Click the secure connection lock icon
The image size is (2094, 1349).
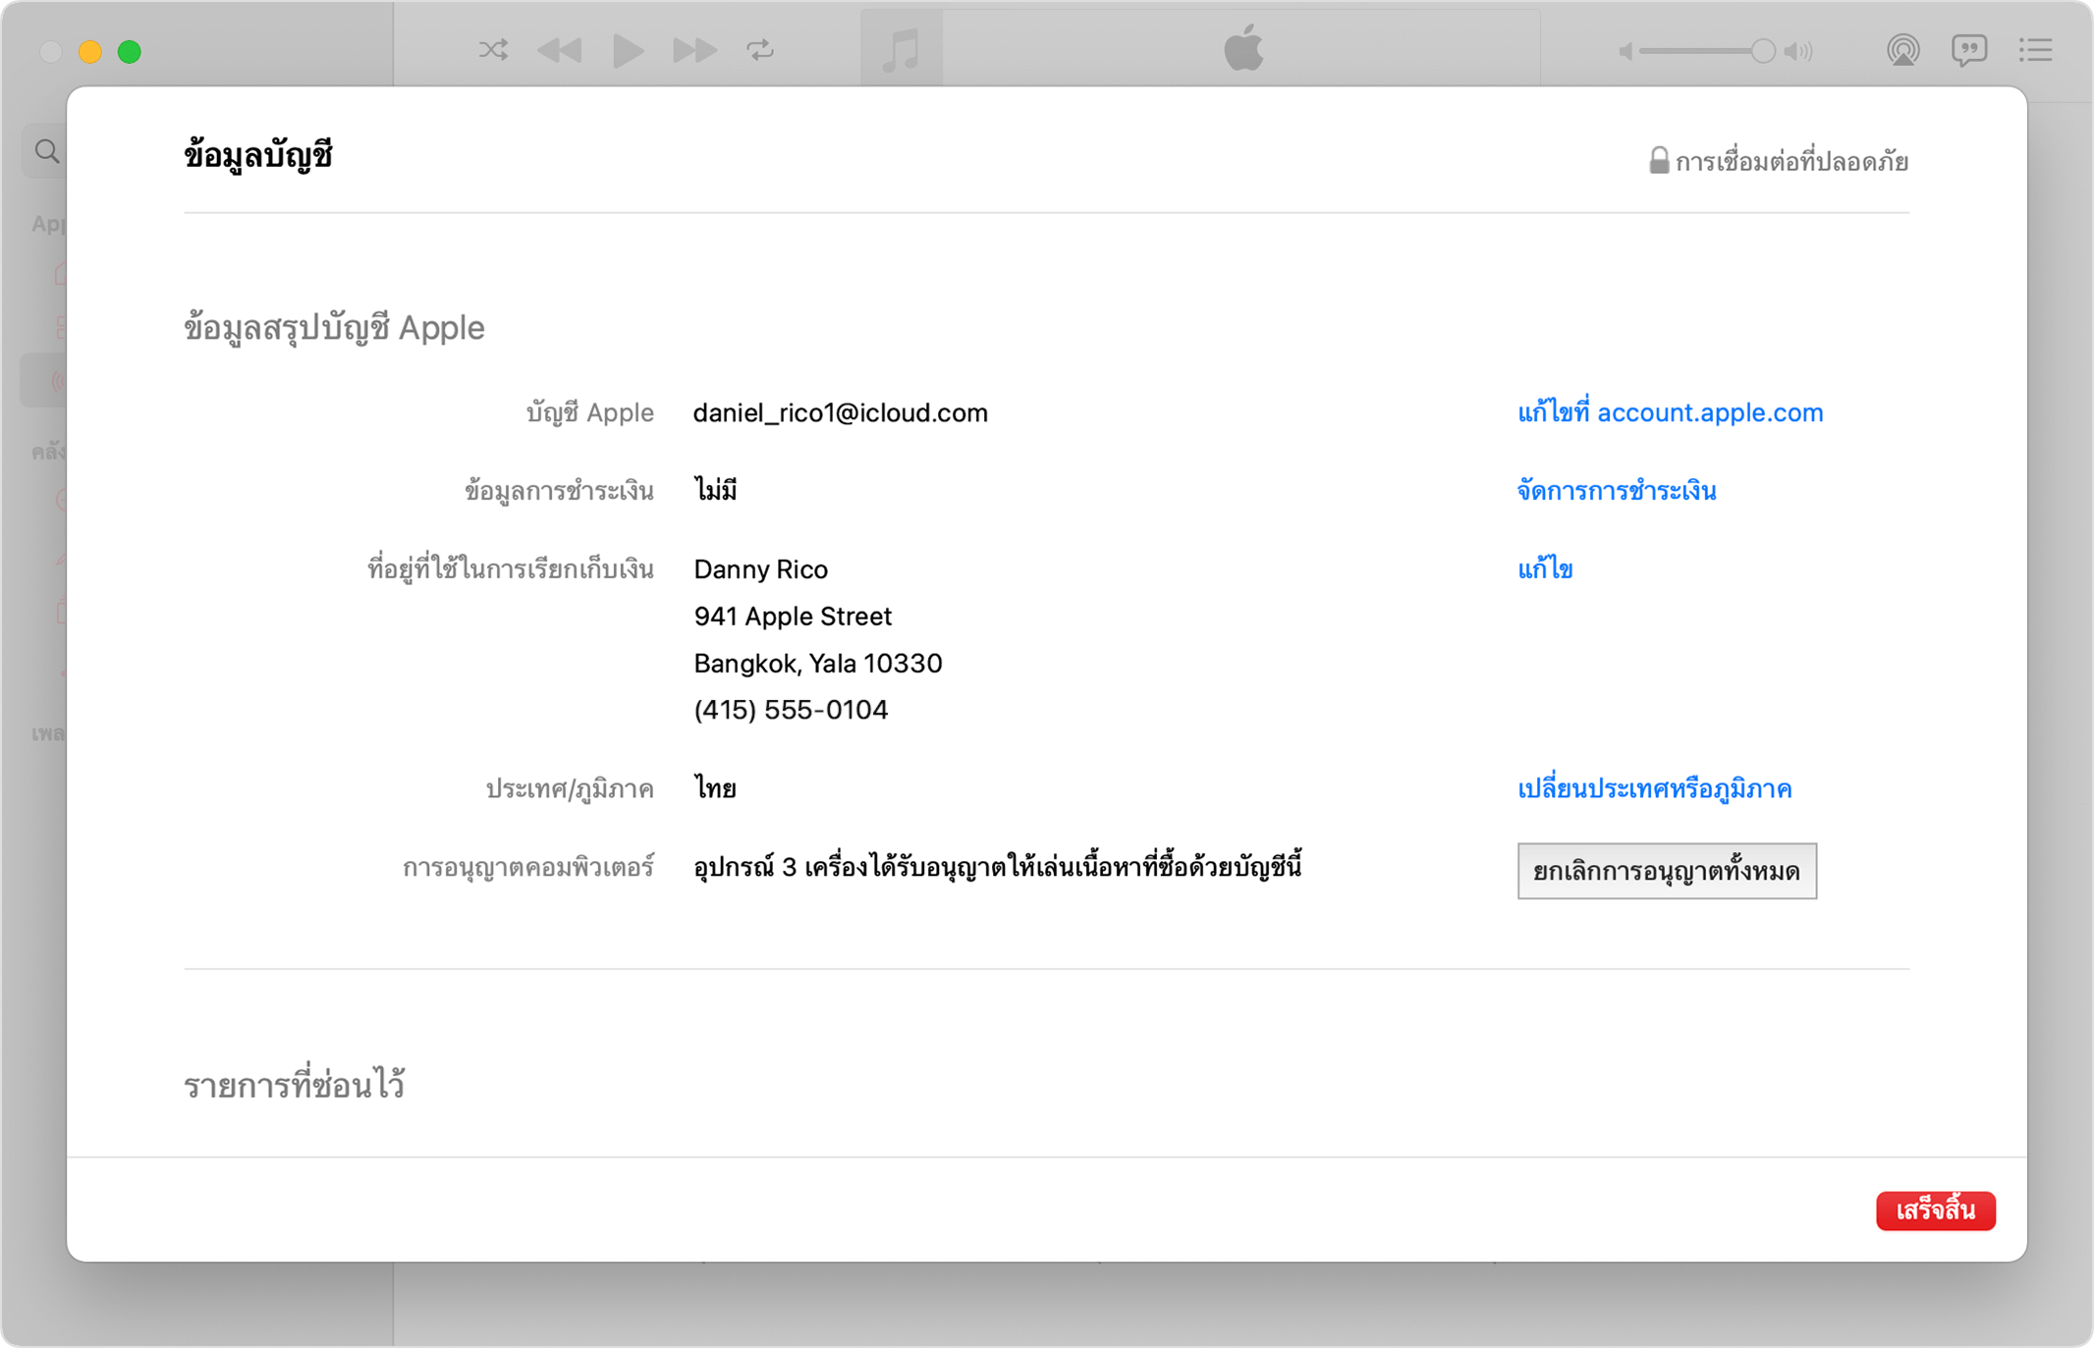point(1658,160)
